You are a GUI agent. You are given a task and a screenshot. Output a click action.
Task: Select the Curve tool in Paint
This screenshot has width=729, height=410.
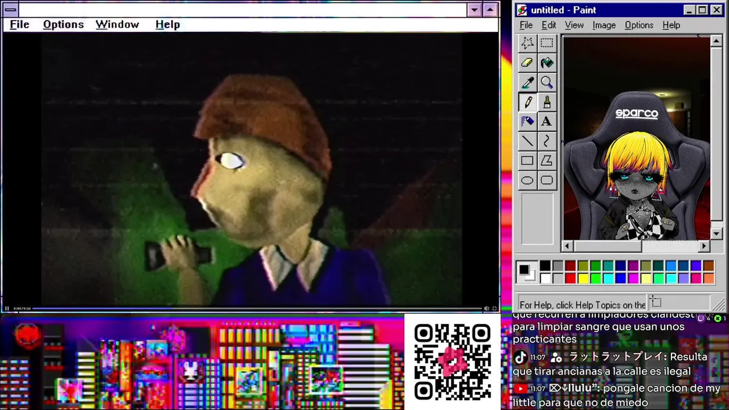(547, 141)
